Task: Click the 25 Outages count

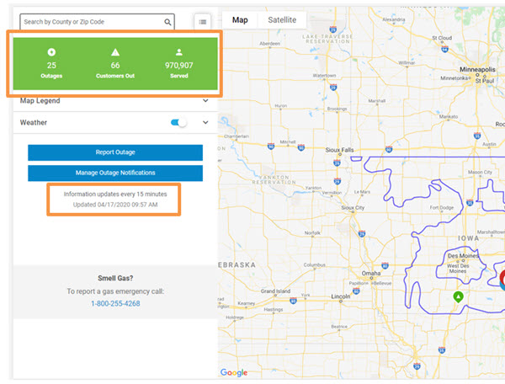Action: [51, 66]
